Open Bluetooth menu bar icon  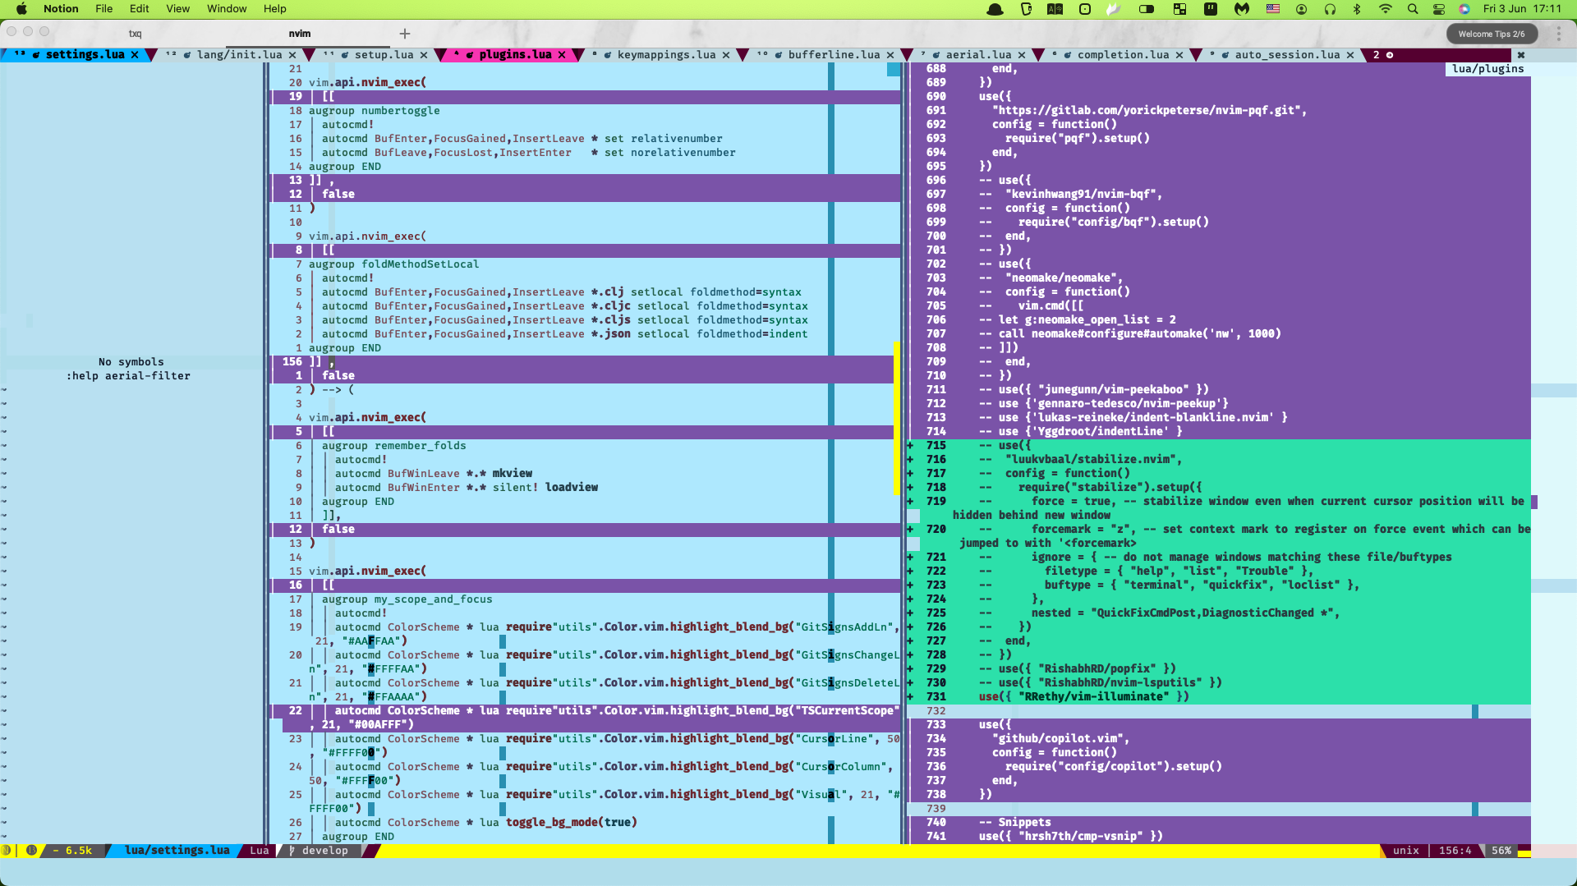[x=1357, y=9]
